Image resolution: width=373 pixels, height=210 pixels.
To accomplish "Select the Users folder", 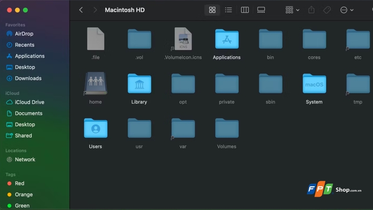I will coord(96,128).
